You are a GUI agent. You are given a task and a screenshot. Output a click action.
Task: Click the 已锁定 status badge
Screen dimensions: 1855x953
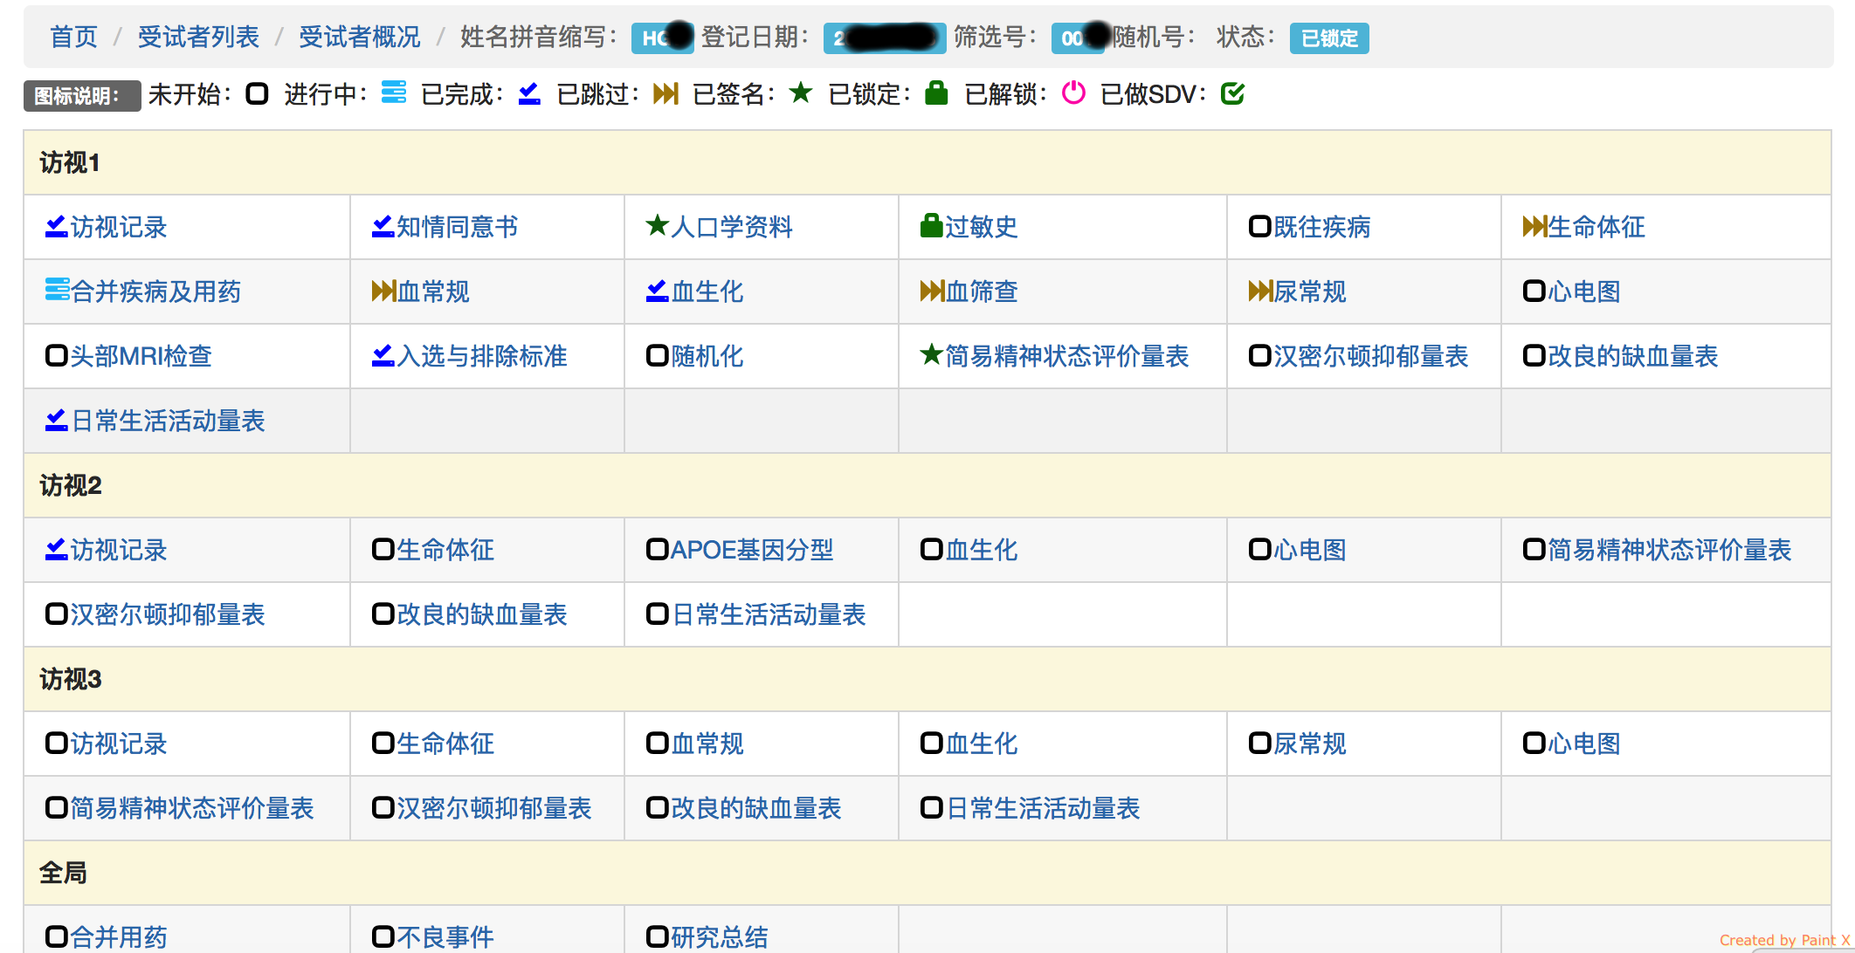coord(1328,38)
